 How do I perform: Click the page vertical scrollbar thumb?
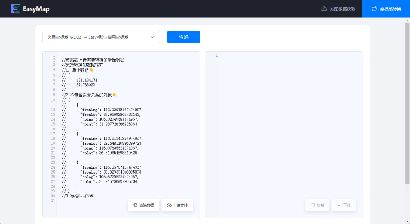(x=407, y=103)
